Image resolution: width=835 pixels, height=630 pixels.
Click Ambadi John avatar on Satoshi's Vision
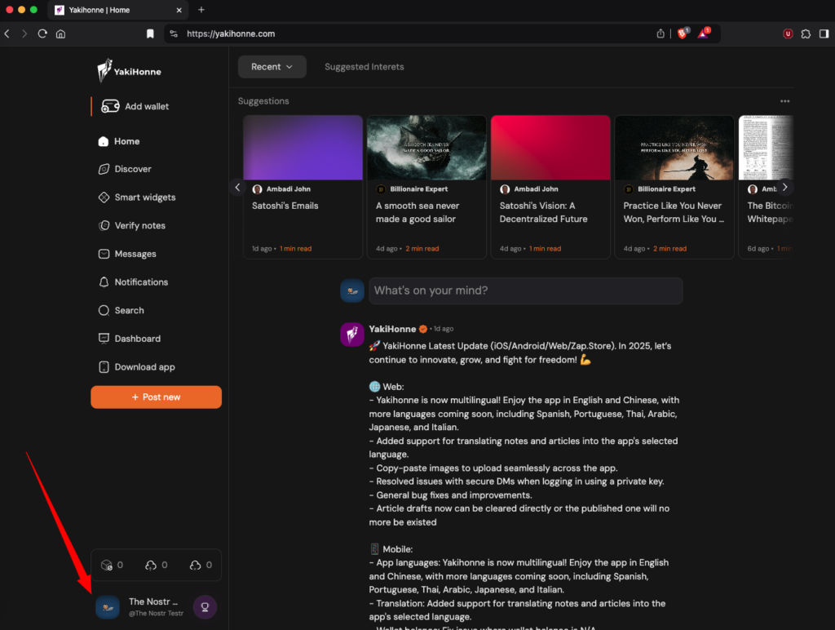(505, 189)
